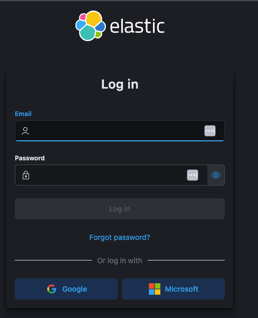Click the Password field label
258x318 pixels.
30,158
